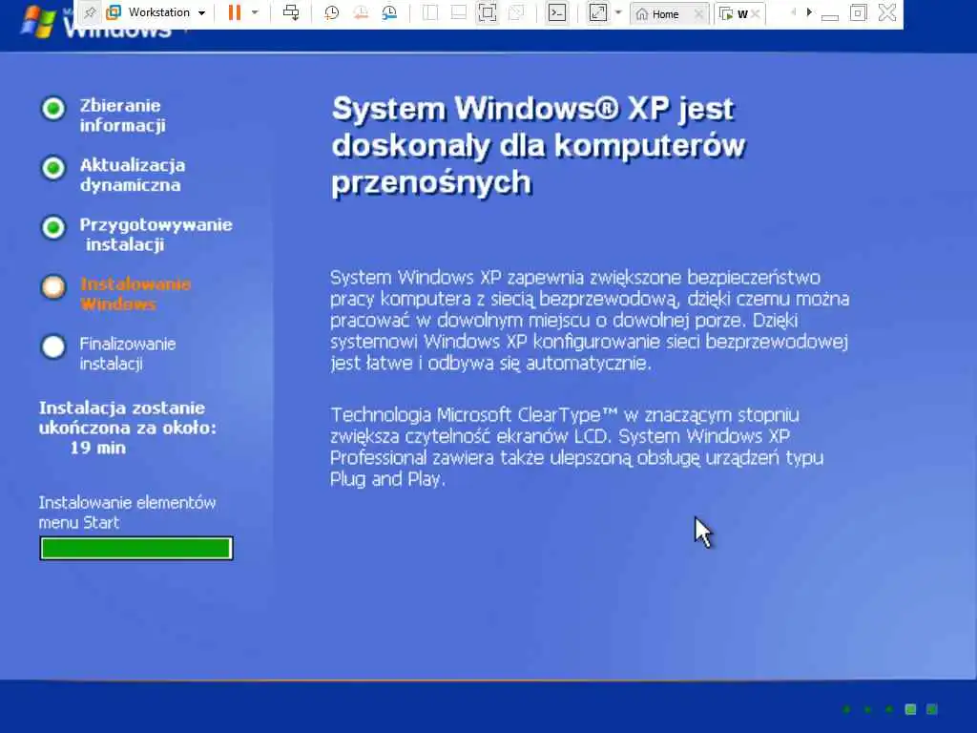The image size is (977, 733).
Task: Show or hide the library sidebar
Action: click(x=430, y=12)
